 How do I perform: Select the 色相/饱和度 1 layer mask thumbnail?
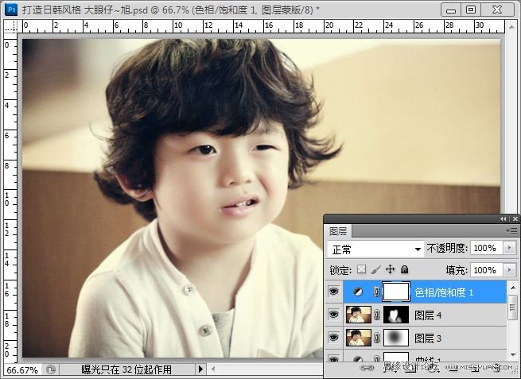point(396,292)
